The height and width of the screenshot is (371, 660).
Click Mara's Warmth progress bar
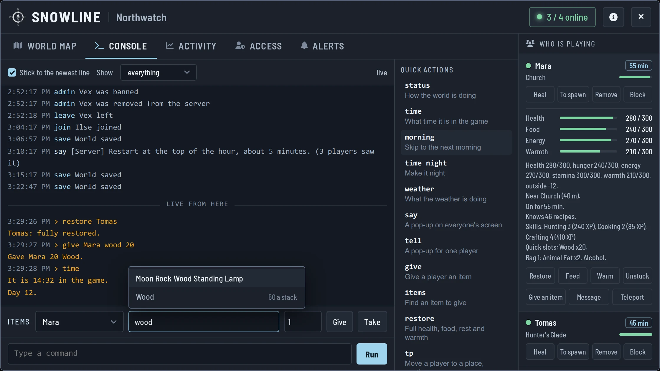pos(588,151)
